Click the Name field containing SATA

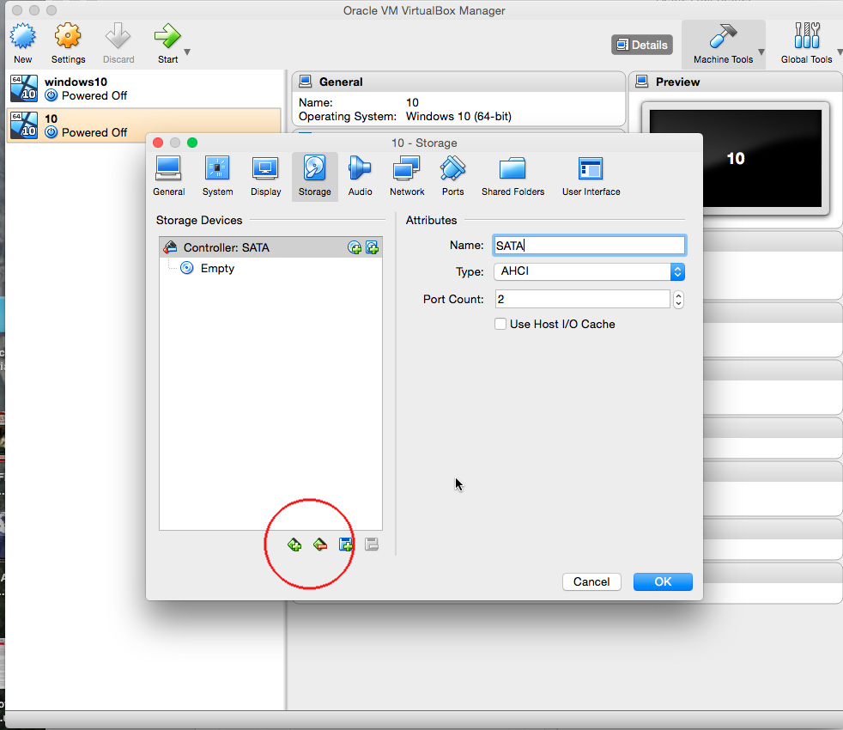[589, 246]
